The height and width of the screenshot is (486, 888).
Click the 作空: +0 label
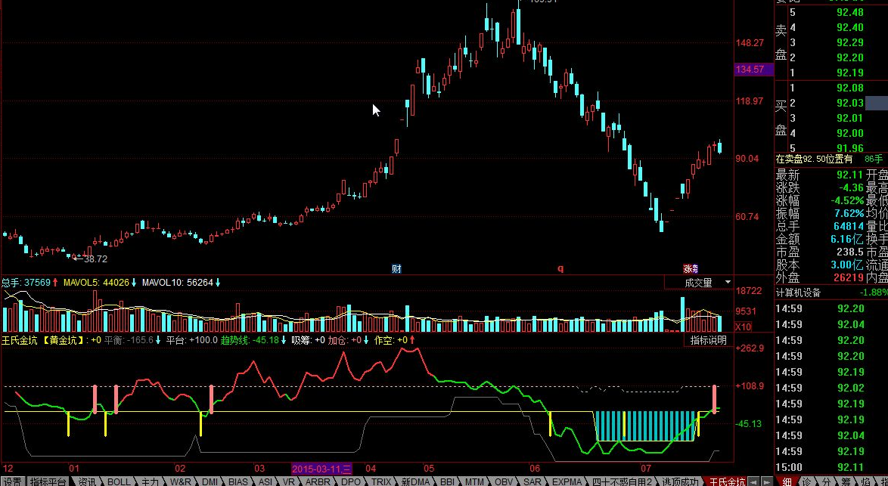391,340
